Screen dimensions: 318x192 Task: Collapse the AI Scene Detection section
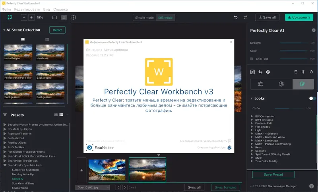[4, 30]
